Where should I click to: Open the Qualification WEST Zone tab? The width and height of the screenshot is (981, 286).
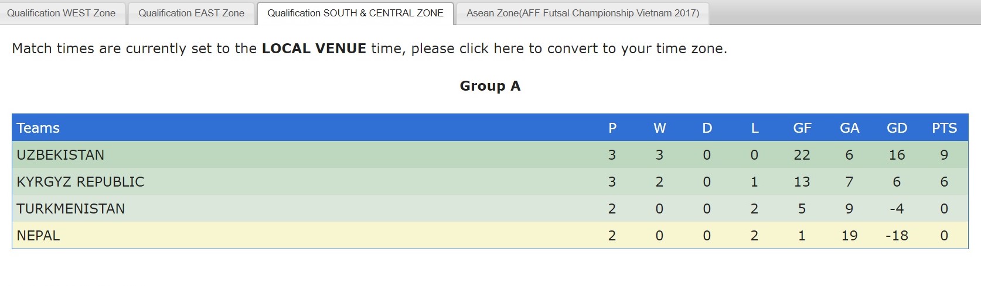(62, 13)
